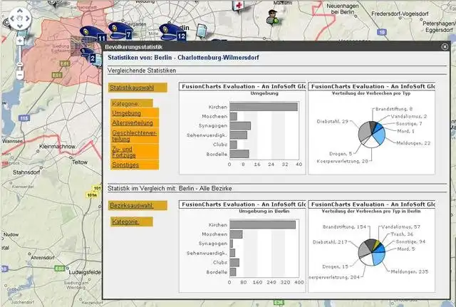
Task: Click the Kirchen bar in the Umgebung chart
Action: 264,107
